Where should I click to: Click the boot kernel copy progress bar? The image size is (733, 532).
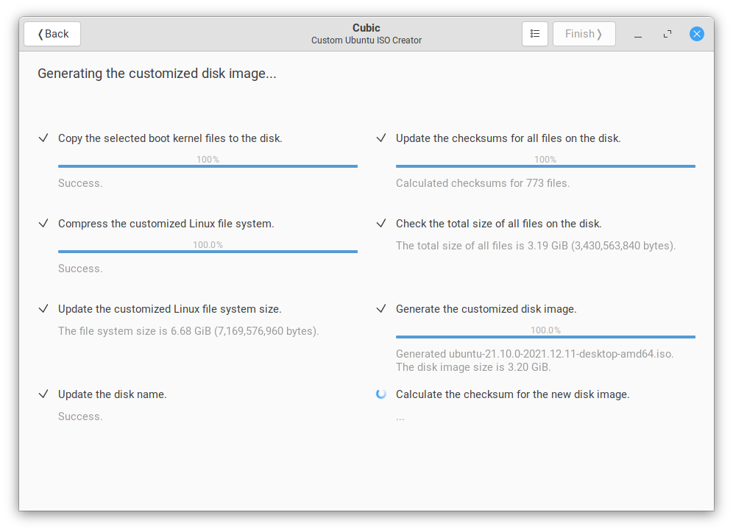(x=208, y=166)
